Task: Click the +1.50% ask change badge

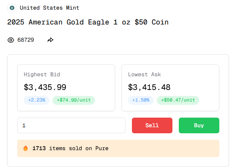Action: pos(141,100)
